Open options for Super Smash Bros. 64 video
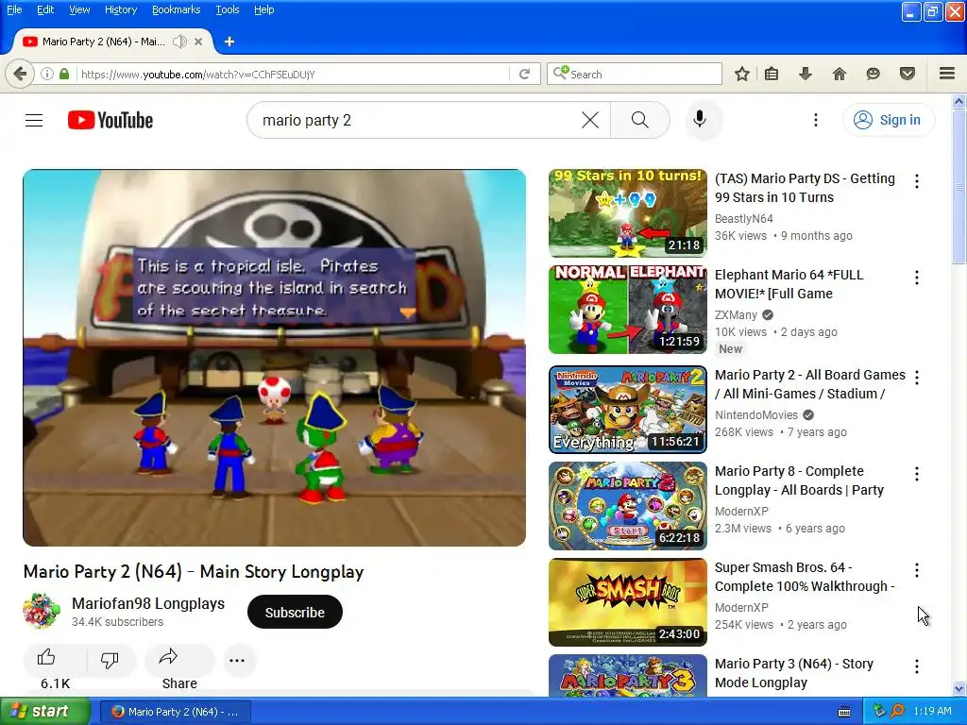 pyautogui.click(x=917, y=570)
